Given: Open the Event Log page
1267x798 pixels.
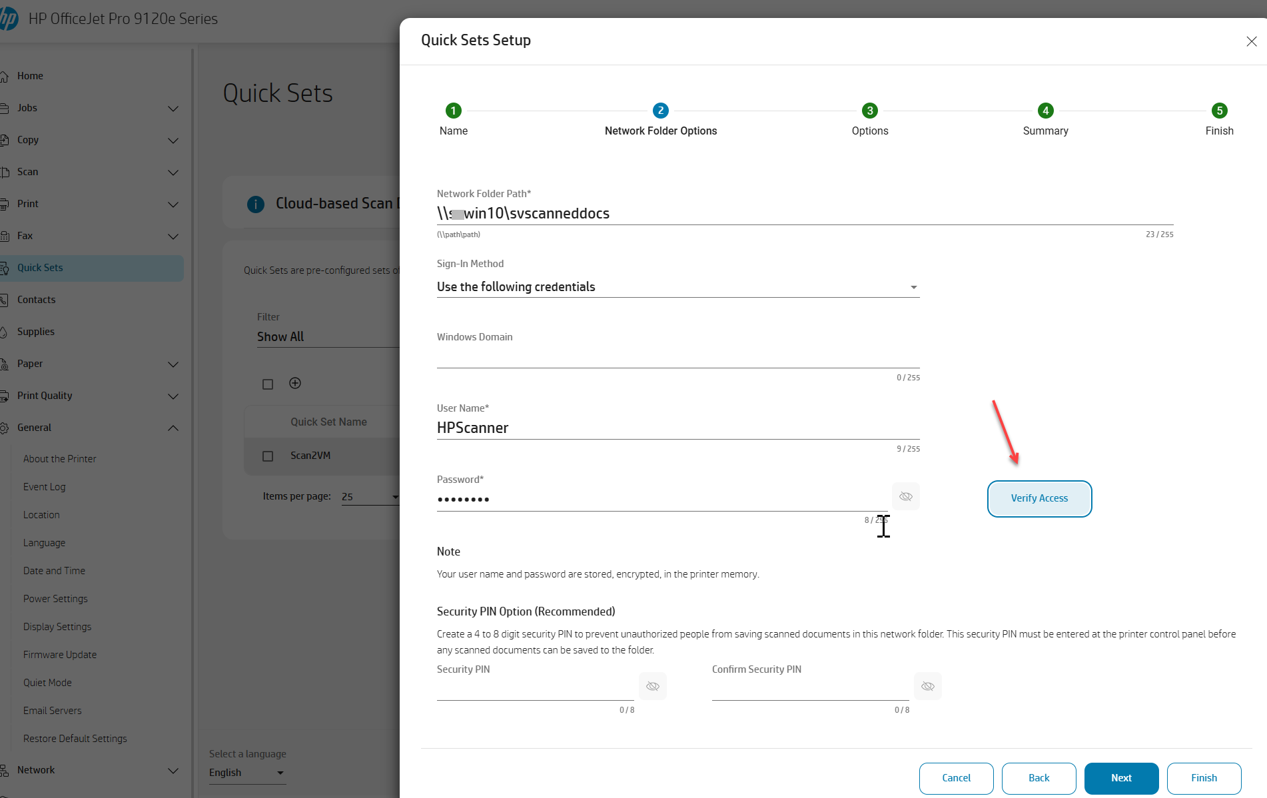Looking at the screenshot, I should (45, 487).
